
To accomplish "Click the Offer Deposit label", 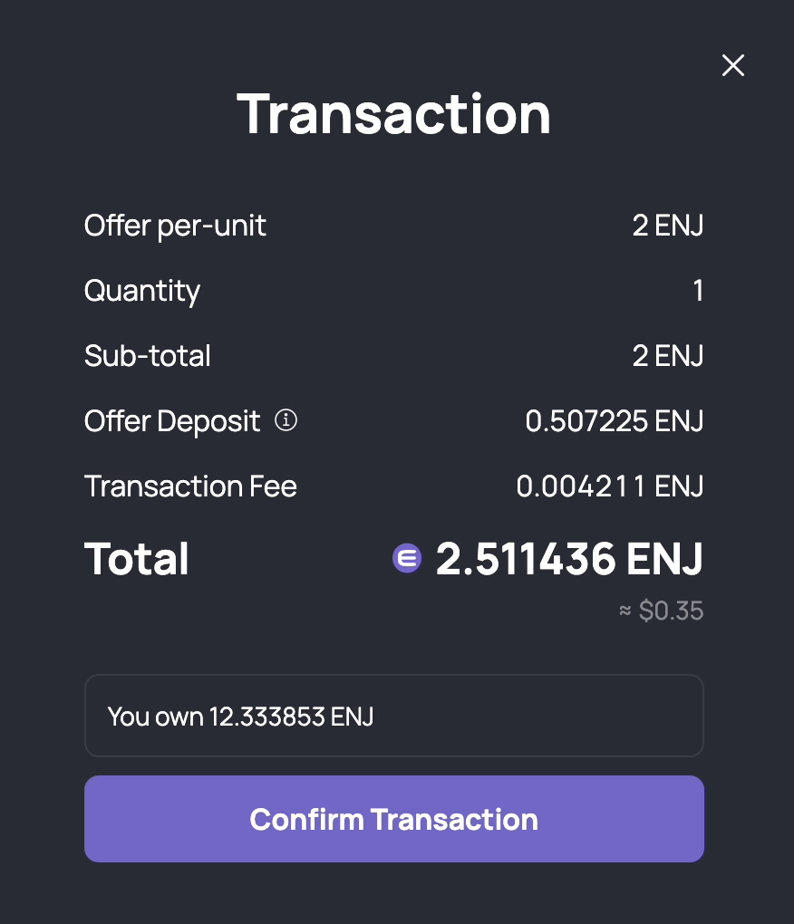I will (x=172, y=420).
